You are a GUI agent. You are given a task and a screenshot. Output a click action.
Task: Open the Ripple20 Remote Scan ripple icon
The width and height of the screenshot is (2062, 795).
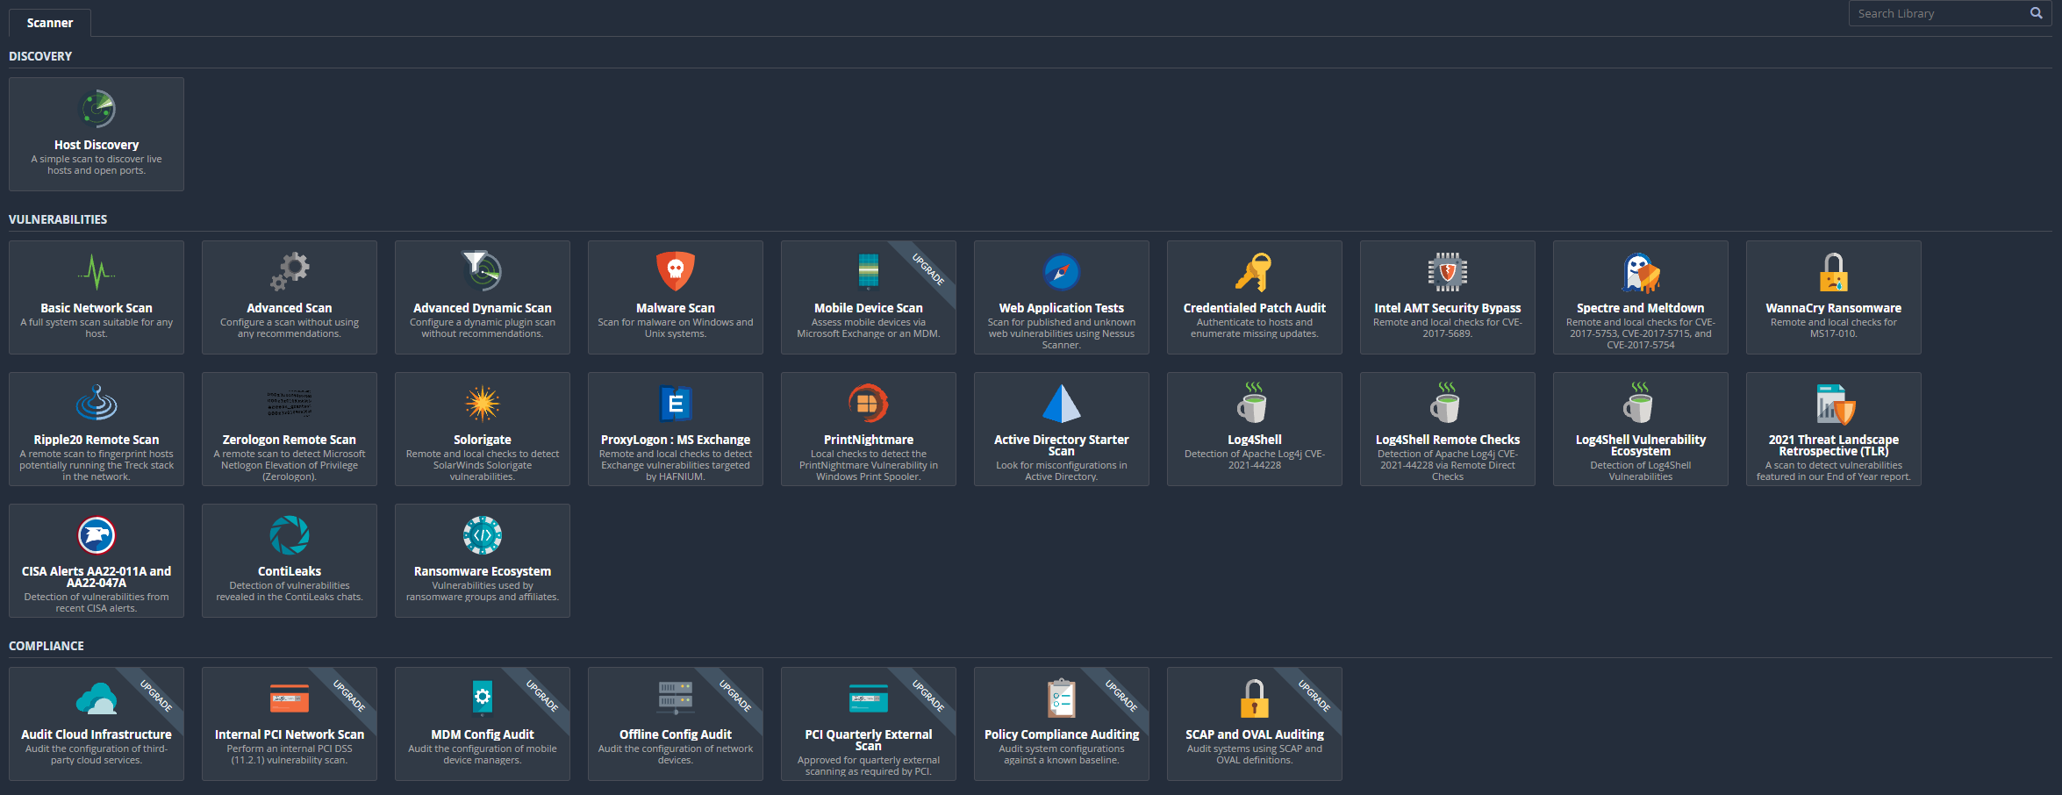point(97,403)
